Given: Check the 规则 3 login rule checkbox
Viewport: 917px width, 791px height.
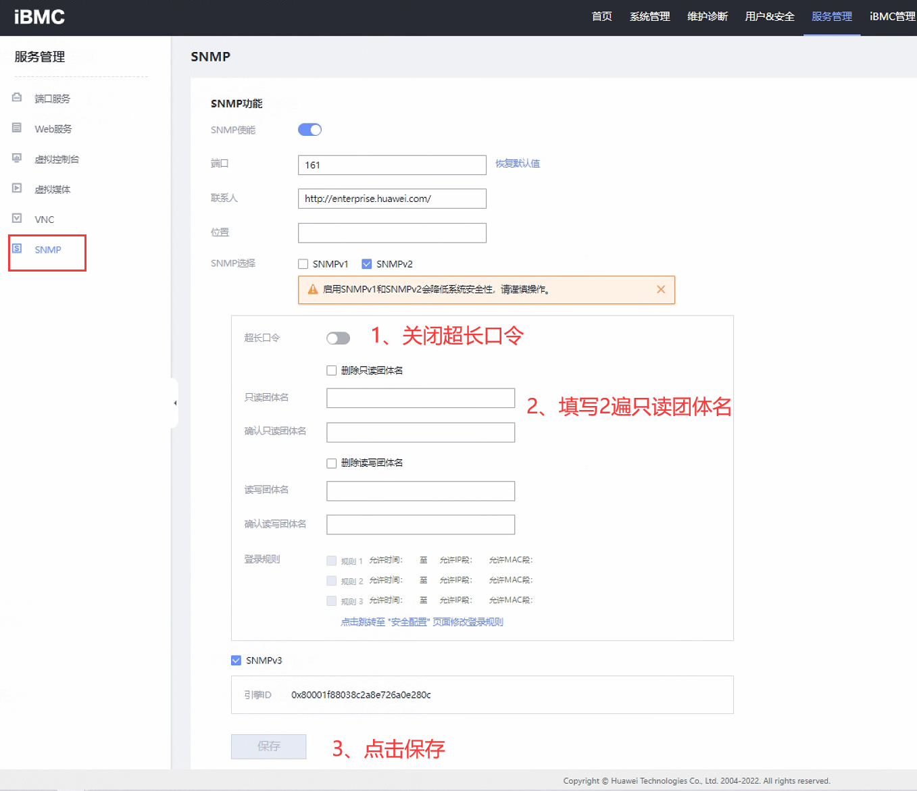Looking at the screenshot, I should (x=331, y=601).
